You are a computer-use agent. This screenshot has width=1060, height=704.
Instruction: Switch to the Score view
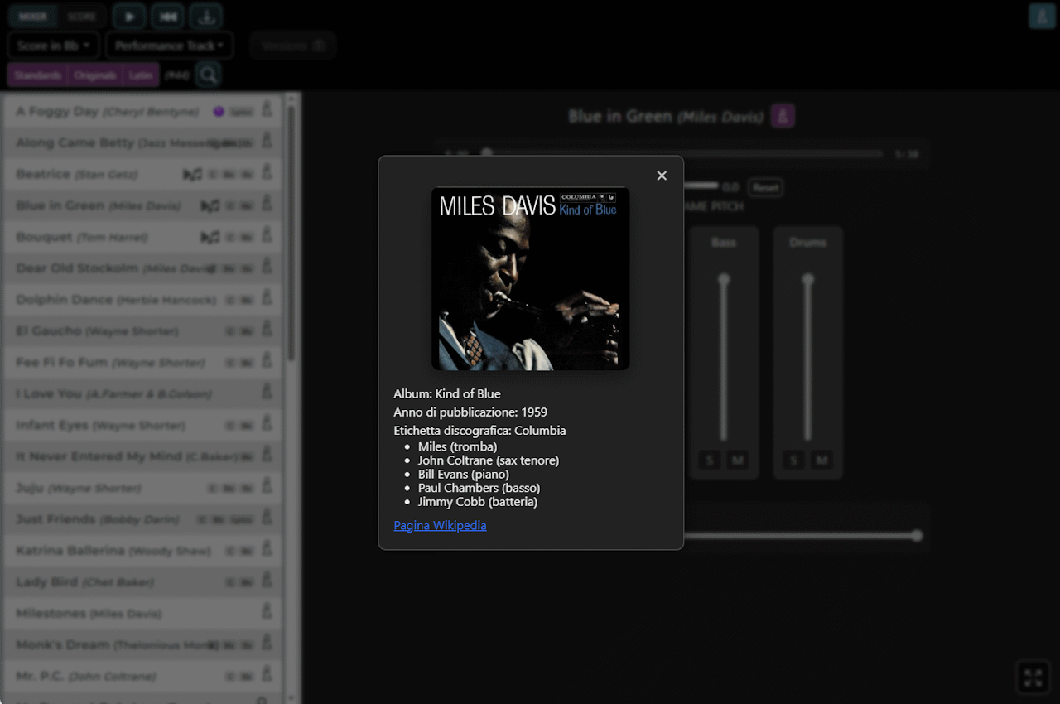(82, 17)
